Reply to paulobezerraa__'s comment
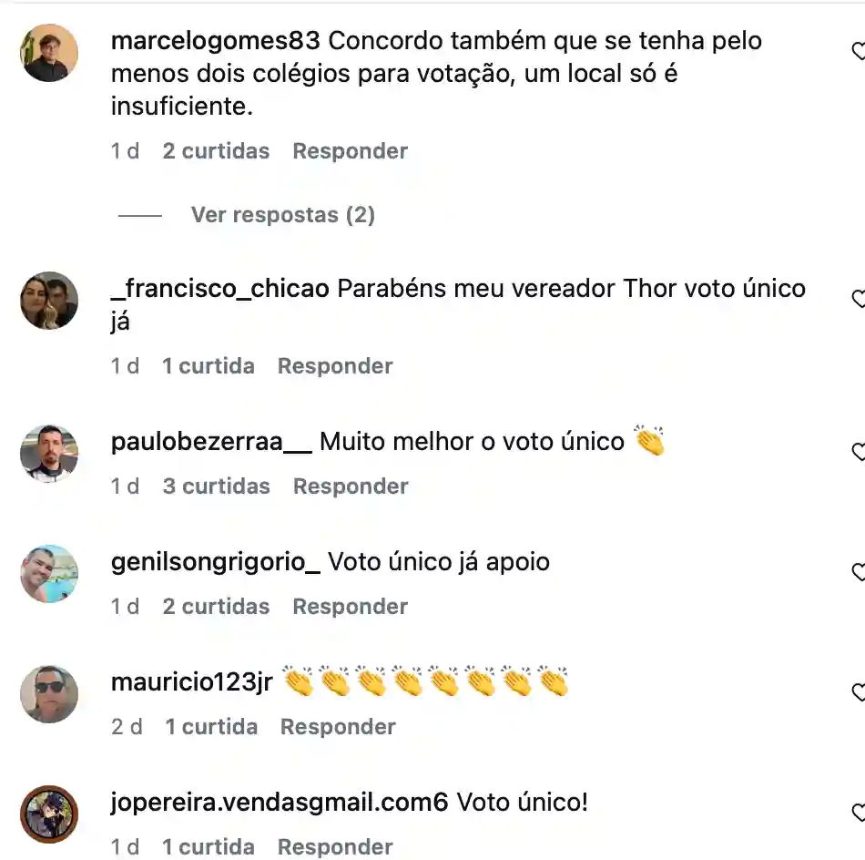 pyautogui.click(x=351, y=486)
